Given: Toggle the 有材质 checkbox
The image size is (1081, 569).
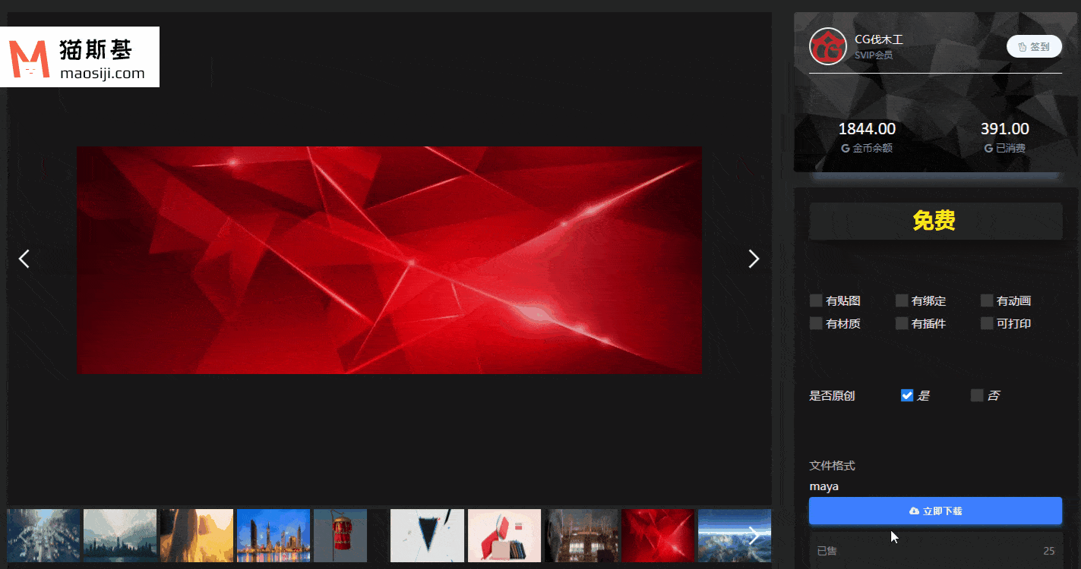Looking at the screenshot, I should tap(817, 324).
